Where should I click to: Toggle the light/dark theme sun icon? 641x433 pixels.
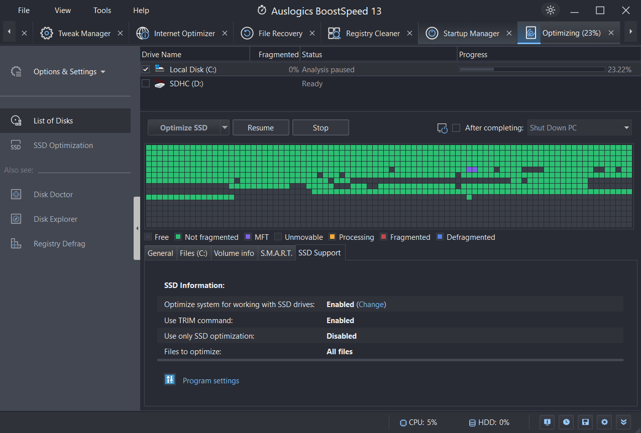click(551, 11)
